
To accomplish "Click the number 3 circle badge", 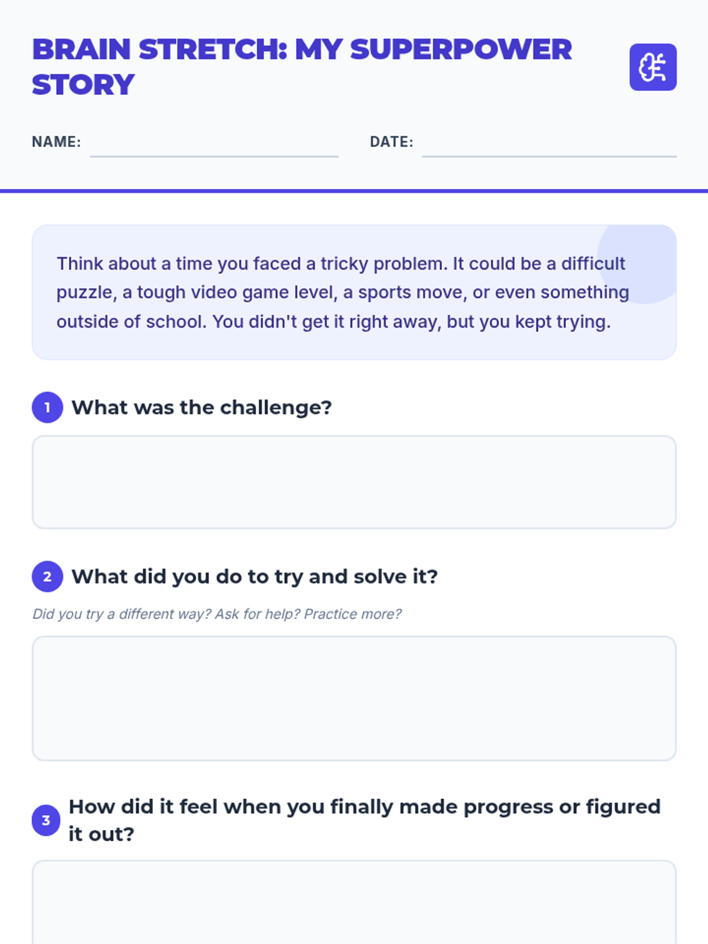I will coord(46,820).
